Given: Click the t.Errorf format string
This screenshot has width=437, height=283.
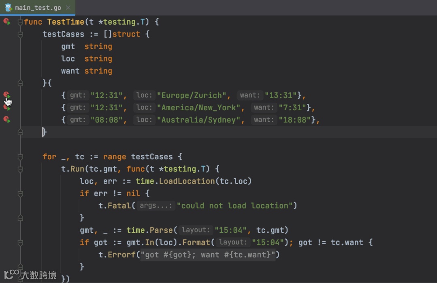Looking at the screenshot, I should pyautogui.click(x=208, y=255).
